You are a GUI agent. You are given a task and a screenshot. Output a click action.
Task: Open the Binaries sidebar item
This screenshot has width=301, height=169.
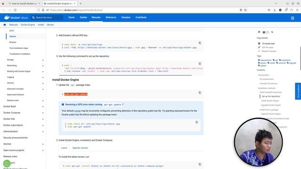click(13, 42)
